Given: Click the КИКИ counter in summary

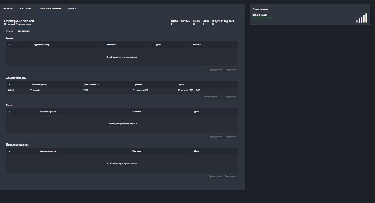Looking at the screenshot, I should click(196, 23).
